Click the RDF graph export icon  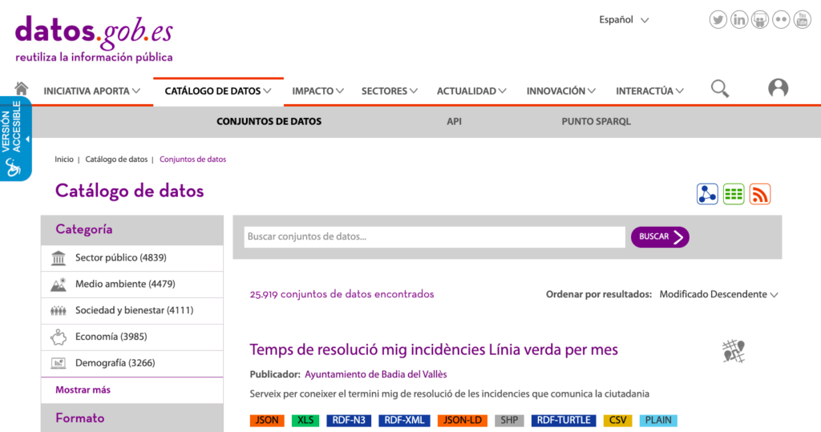click(707, 194)
